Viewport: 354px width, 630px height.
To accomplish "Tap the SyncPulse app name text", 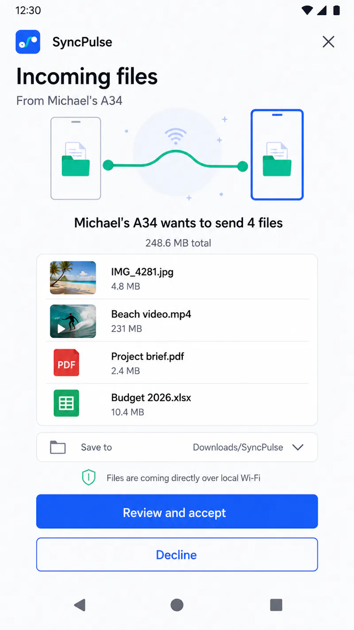I will [82, 42].
